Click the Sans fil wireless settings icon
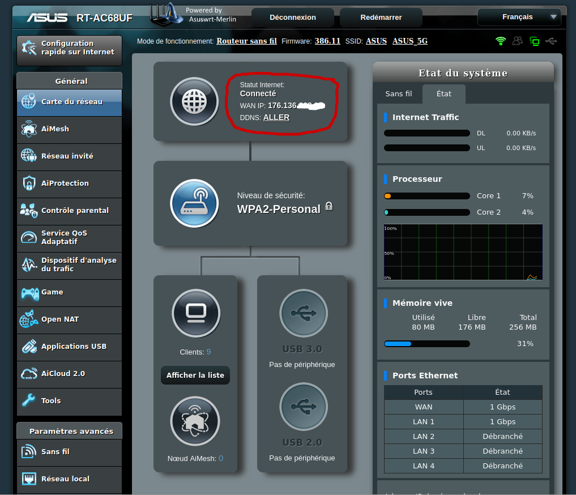This screenshot has height=495, width=576. pyautogui.click(x=29, y=451)
